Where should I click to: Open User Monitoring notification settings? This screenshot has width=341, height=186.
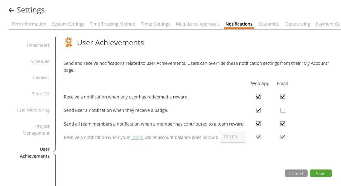click(33, 110)
